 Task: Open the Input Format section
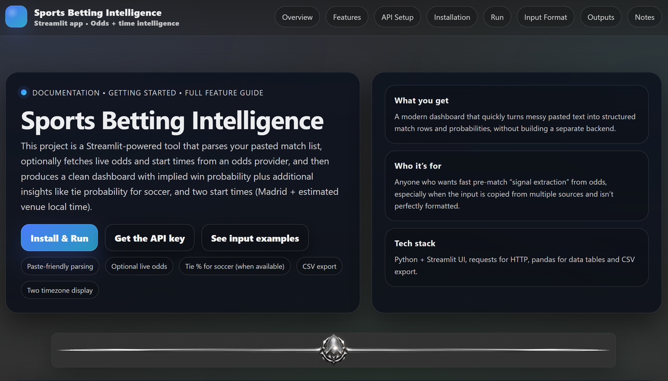click(x=545, y=17)
